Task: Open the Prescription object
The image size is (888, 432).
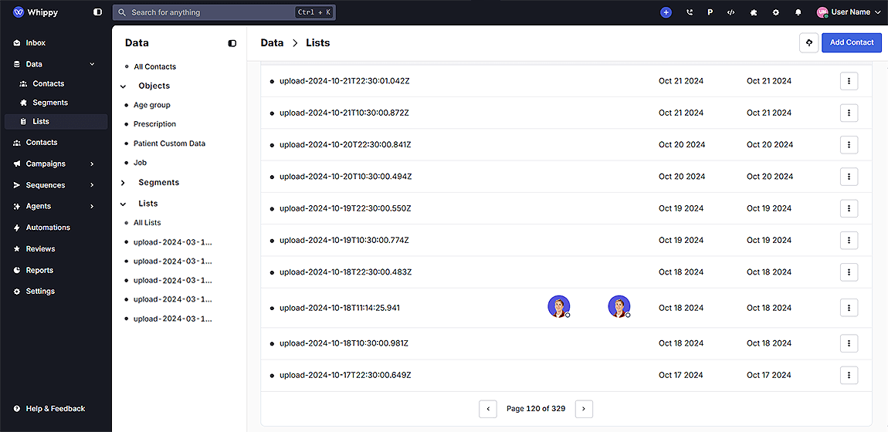Action: pyautogui.click(x=154, y=124)
